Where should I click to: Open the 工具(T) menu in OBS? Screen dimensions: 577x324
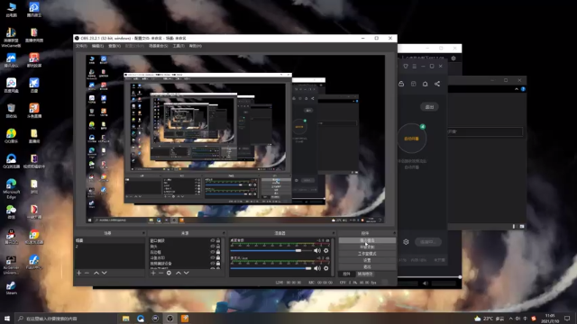pos(179,46)
